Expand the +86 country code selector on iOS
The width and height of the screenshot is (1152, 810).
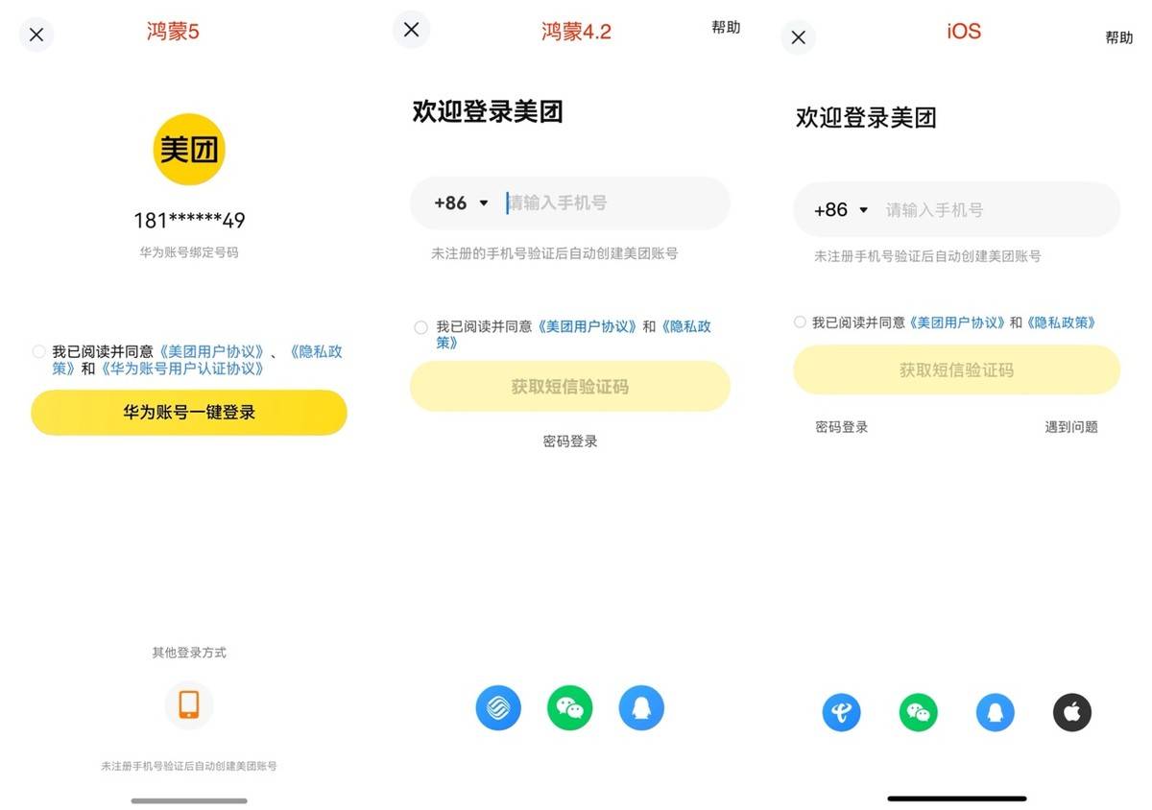pyautogui.click(x=841, y=209)
